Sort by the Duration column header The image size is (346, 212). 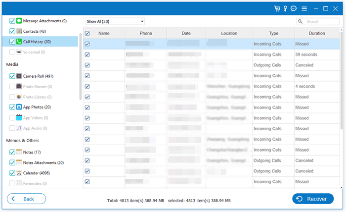tap(317, 33)
